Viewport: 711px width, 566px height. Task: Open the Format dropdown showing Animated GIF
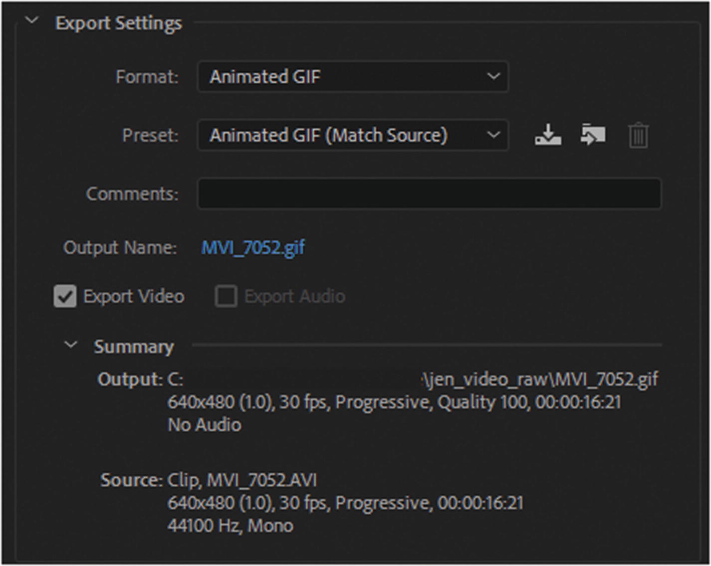[352, 77]
